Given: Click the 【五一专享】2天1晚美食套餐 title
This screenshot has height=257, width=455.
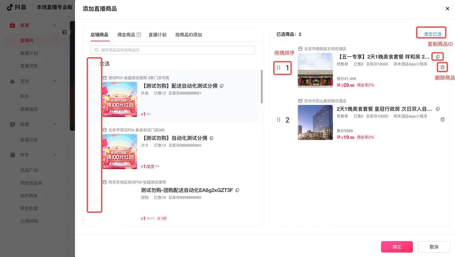Looking at the screenshot, I should point(383,57).
